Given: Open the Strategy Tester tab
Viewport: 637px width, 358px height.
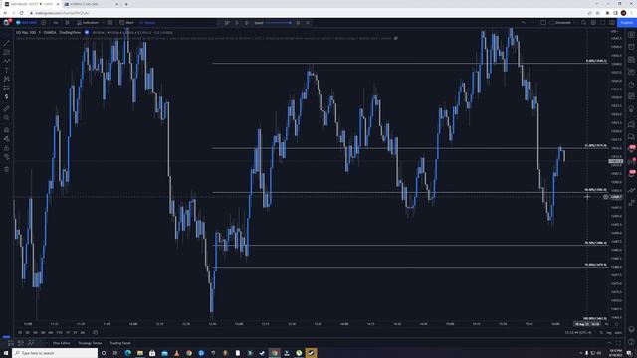Looking at the screenshot, I should [90, 343].
